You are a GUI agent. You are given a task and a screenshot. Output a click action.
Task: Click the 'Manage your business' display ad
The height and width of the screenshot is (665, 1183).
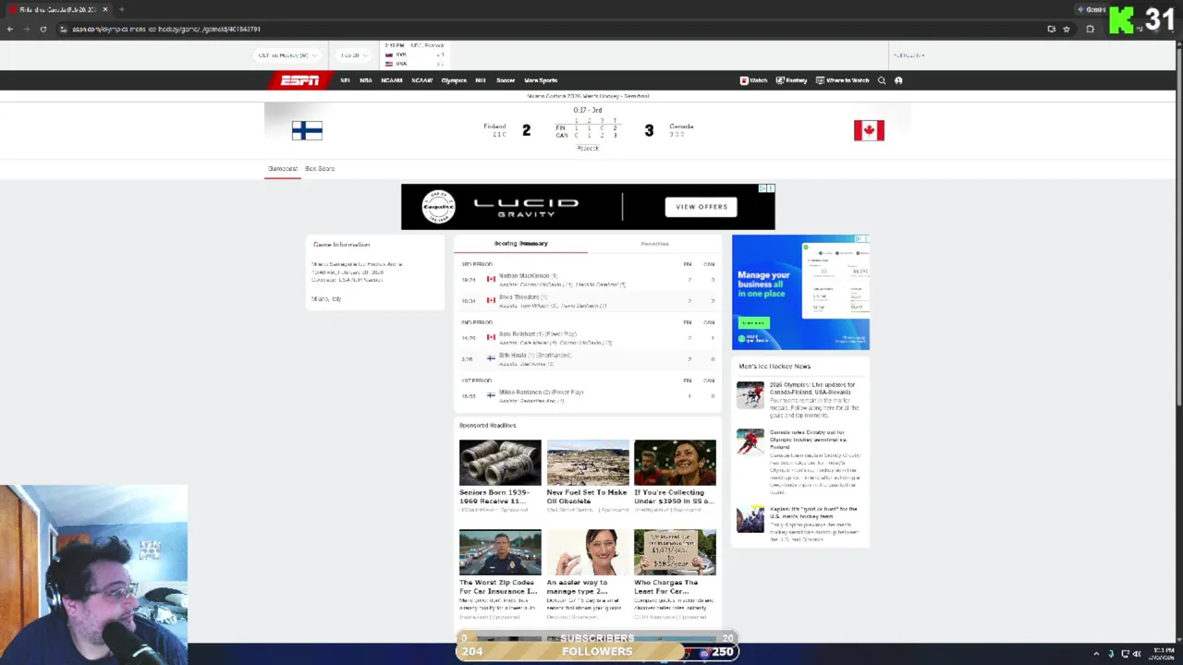[x=800, y=292]
